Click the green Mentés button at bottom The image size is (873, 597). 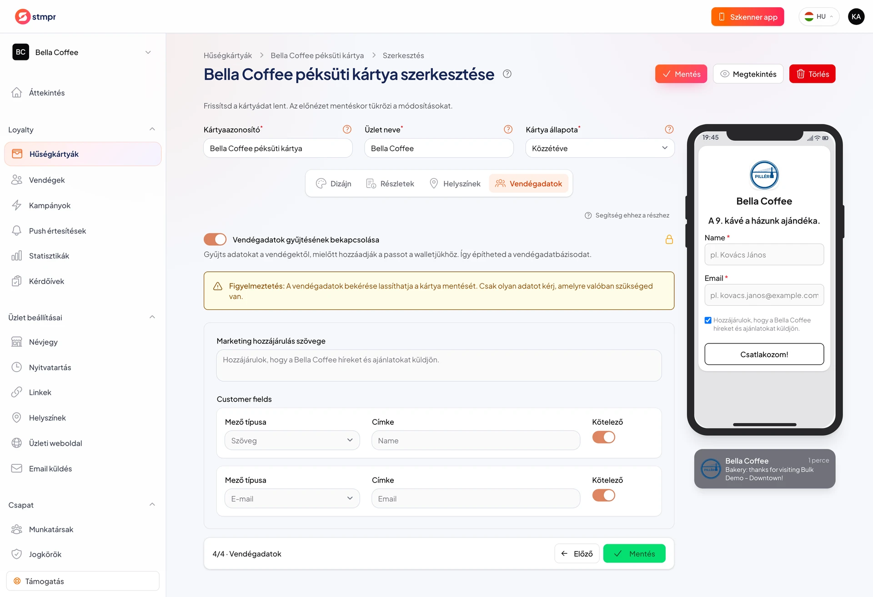coord(634,553)
